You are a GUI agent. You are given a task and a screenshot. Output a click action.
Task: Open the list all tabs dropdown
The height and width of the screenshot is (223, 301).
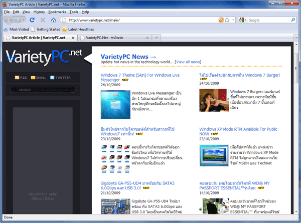(x=296, y=38)
